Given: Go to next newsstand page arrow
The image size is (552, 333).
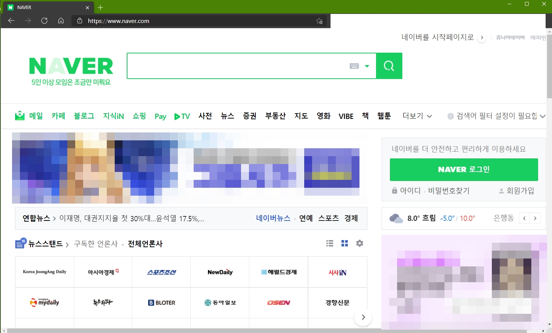Looking at the screenshot, I should tap(363, 317).
